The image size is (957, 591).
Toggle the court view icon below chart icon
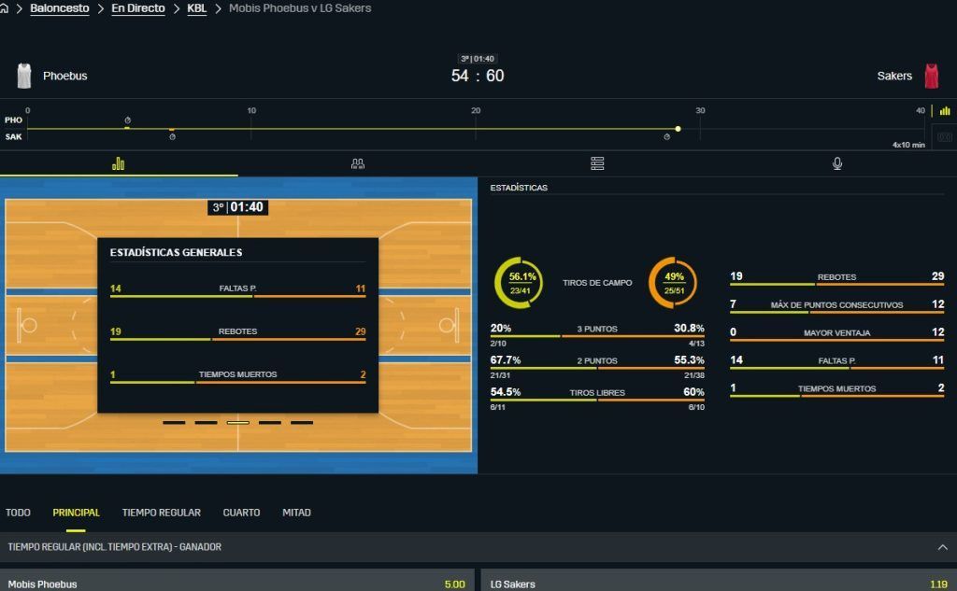point(945,136)
